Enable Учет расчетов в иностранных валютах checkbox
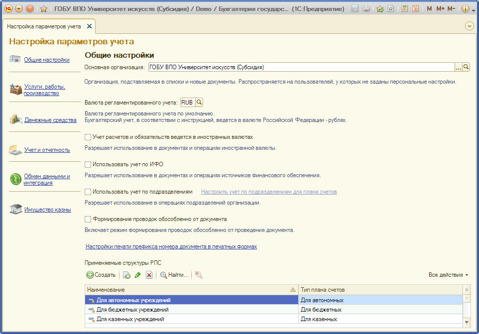Viewport: 479px width, 334px height. pos(88,137)
